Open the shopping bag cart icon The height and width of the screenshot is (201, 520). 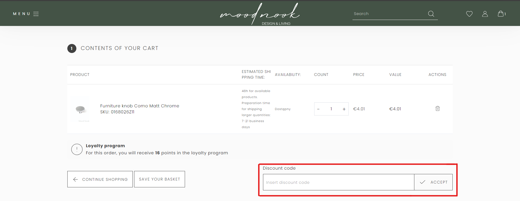tap(501, 14)
